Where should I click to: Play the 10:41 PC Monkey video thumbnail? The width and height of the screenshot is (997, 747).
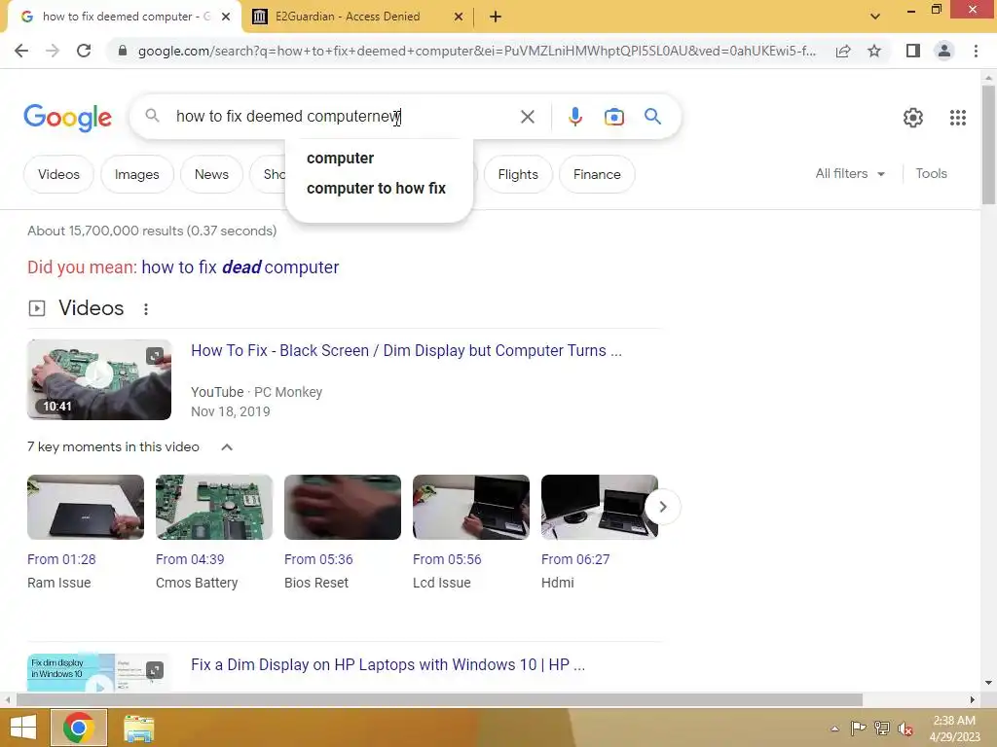pyautogui.click(x=99, y=380)
